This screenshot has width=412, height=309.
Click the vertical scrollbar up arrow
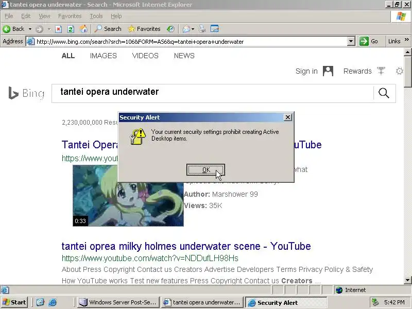point(407,52)
